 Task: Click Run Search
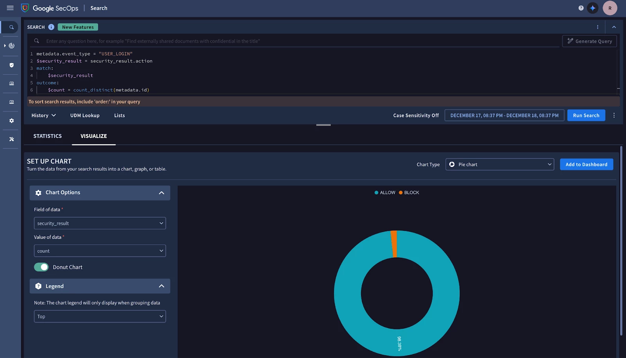(586, 115)
